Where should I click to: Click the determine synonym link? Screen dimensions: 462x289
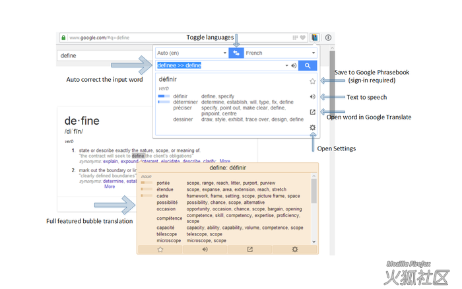click(x=114, y=181)
